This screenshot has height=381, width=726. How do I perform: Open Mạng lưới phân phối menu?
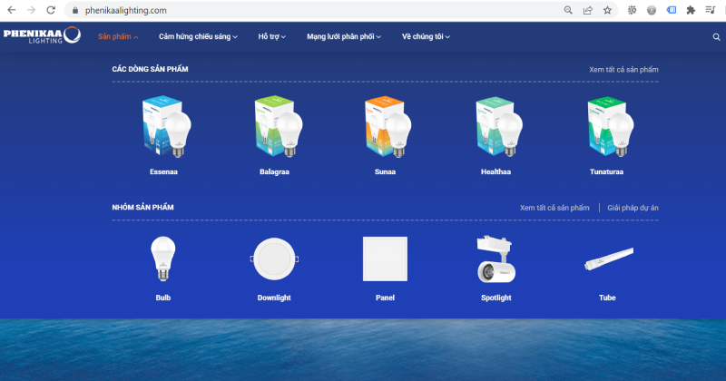(x=344, y=37)
